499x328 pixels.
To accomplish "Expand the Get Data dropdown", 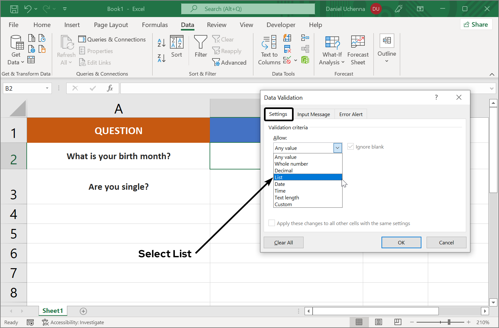I will pos(15,50).
